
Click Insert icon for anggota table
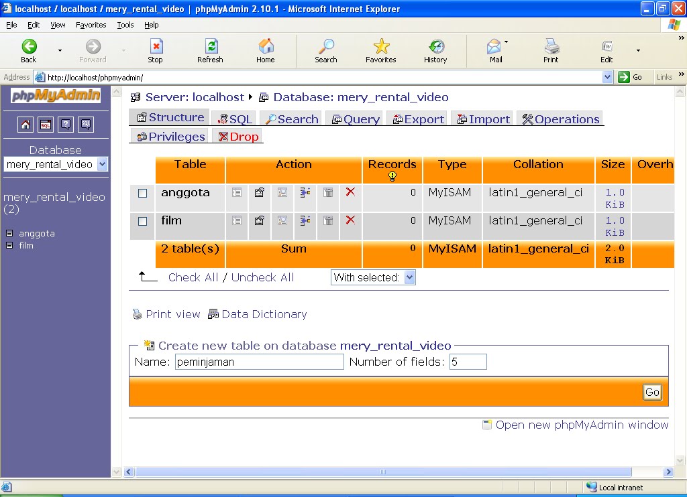pyautogui.click(x=305, y=192)
